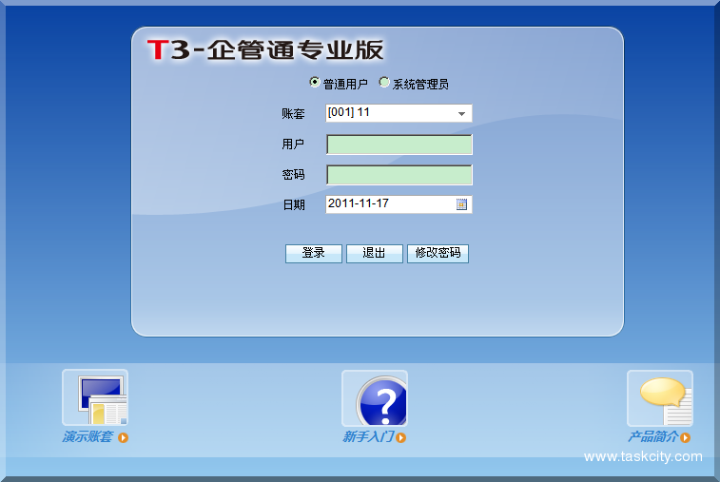Open the 产品简介 text link
Screen dimensions: 720x482
pyautogui.click(x=652, y=437)
